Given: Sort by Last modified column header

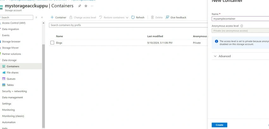Looking at the screenshot, I should [155, 36].
